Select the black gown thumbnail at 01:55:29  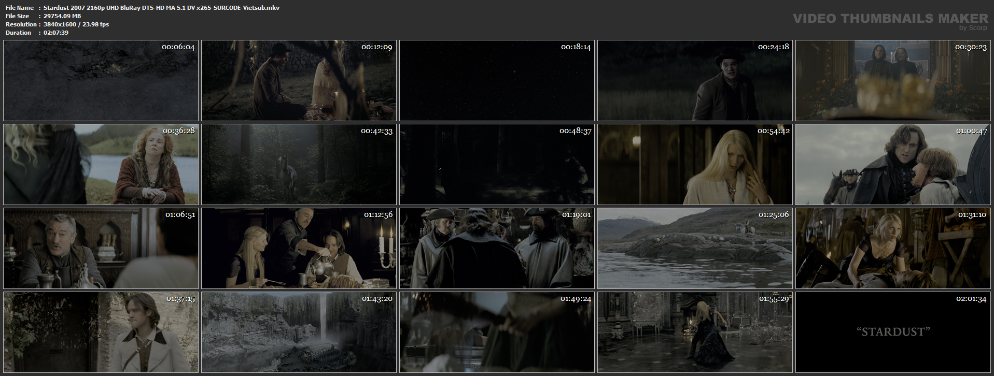coord(695,332)
